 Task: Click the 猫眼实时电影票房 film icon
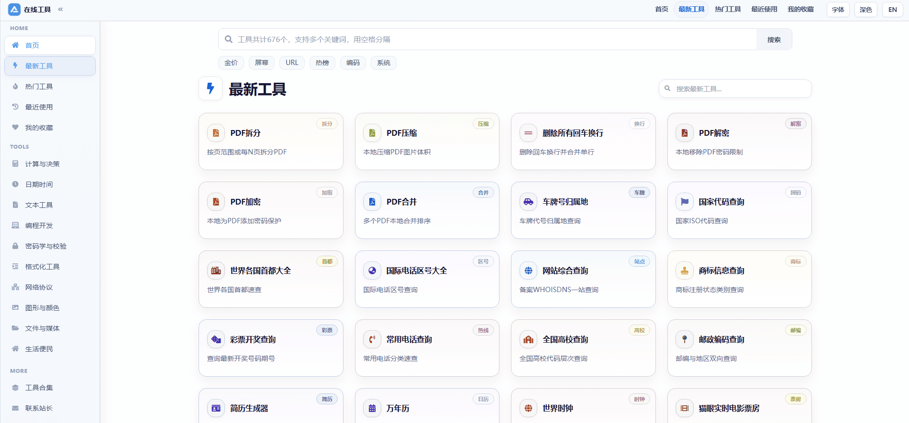[x=685, y=408]
